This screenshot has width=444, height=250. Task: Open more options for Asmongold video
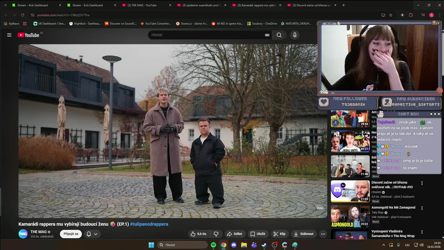click(422, 208)
